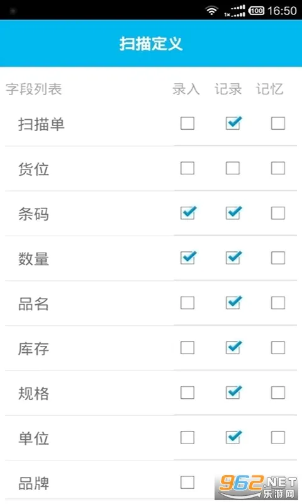Enable 记忆 checkbox for 数量

click(x=278, y=258)
